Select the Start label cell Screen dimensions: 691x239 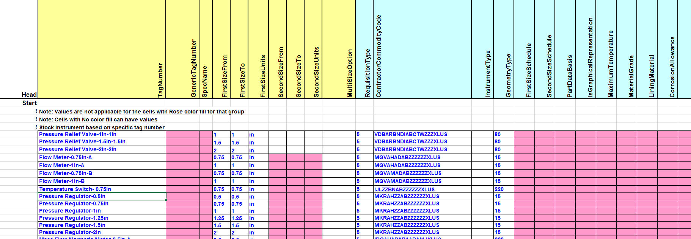30,103
